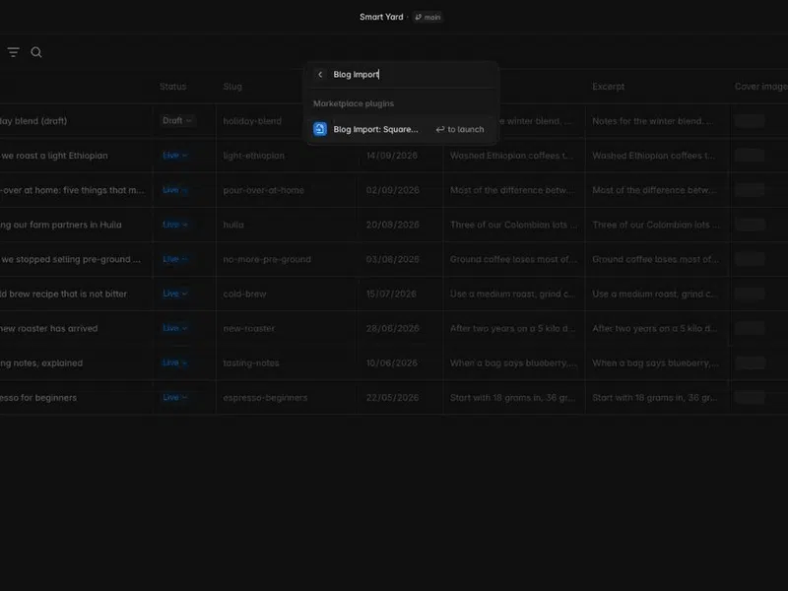Click the Slug column header
The height and width of the screenshot is (591, 788).
(x=232, y=87)
